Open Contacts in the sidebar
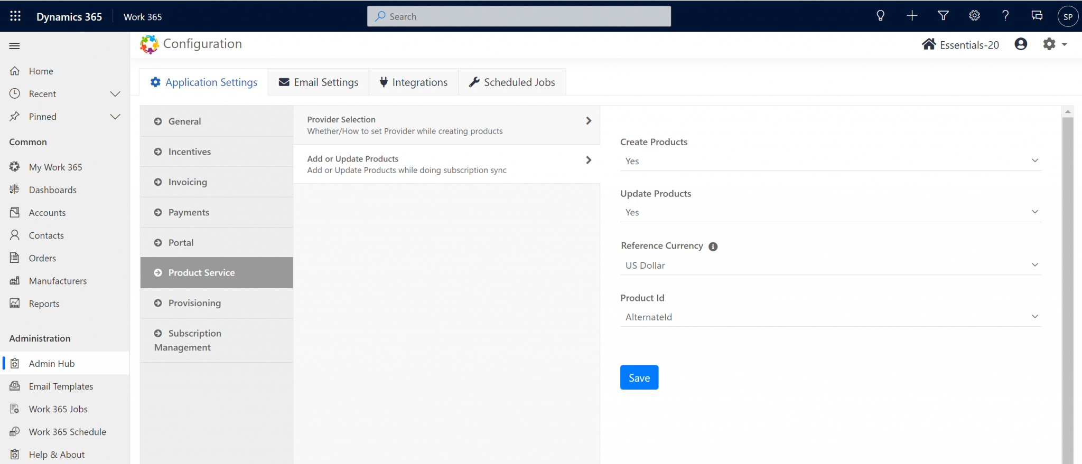 (x=64, y=235)
